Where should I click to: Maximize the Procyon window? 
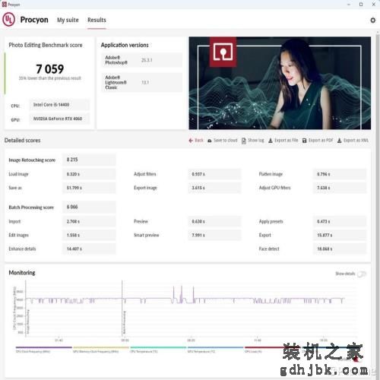pos(361,5)
